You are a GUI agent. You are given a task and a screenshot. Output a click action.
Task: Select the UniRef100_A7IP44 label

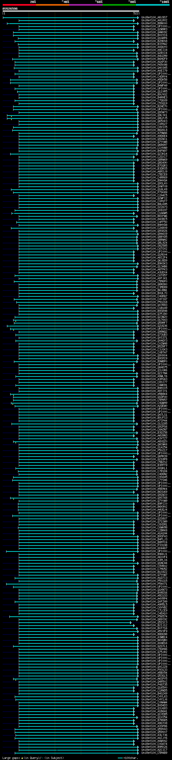tap(154, 421)
